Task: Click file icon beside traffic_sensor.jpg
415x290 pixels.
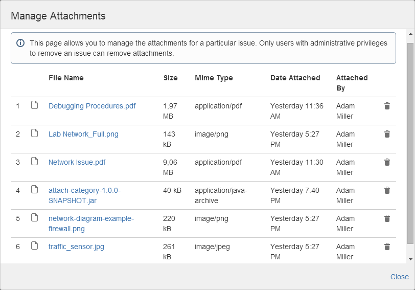Action: pos(34,246)
